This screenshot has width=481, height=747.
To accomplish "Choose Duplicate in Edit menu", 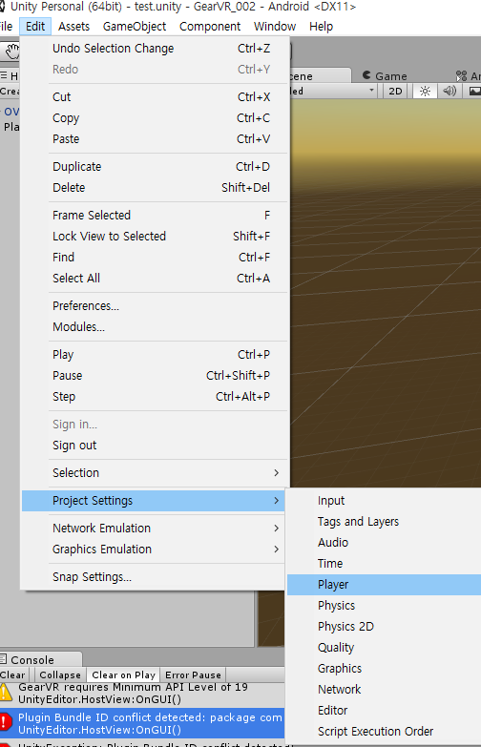I will click(155, 166).
